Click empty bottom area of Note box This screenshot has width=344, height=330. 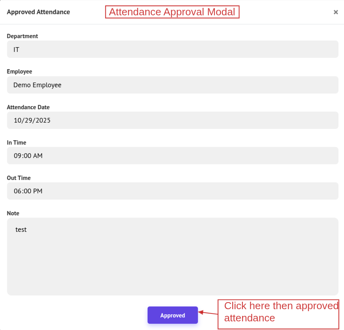[172, 275]
